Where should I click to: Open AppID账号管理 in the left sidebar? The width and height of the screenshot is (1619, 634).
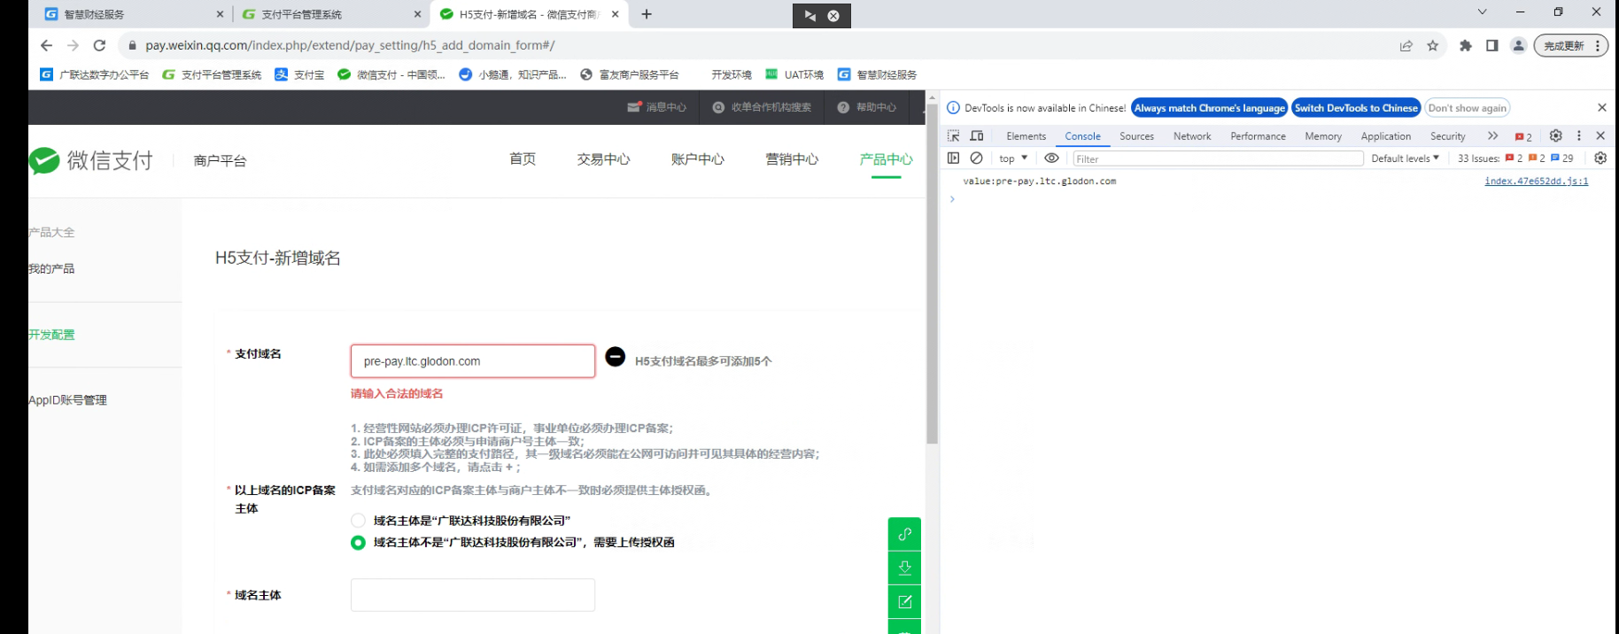67,400
